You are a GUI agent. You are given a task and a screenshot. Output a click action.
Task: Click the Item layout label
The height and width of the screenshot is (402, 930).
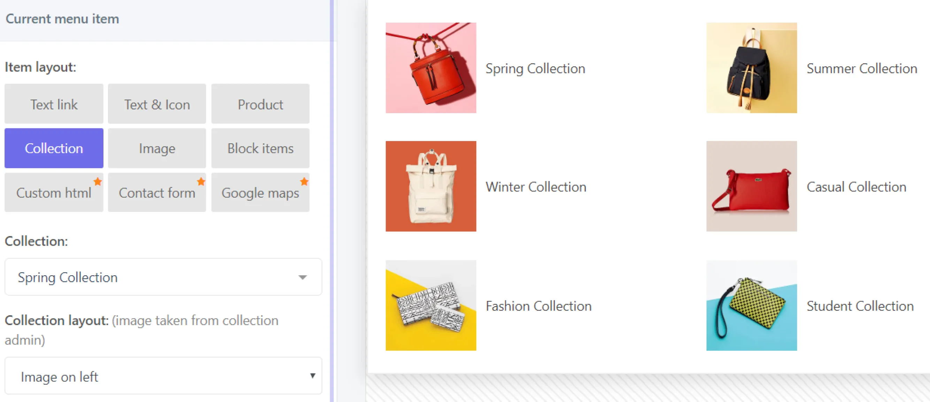[40, 67]
